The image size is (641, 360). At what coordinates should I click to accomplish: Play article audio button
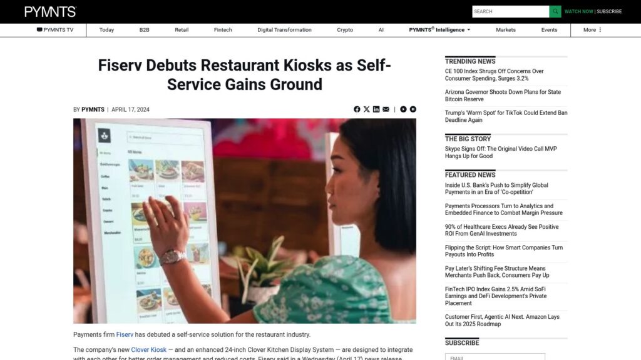pos(404,109)
